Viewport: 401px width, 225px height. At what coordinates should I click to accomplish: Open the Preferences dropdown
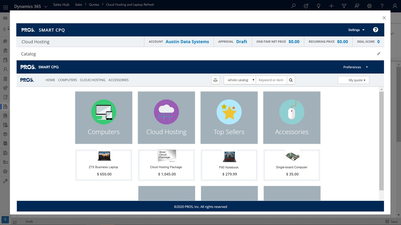[356, 67]
